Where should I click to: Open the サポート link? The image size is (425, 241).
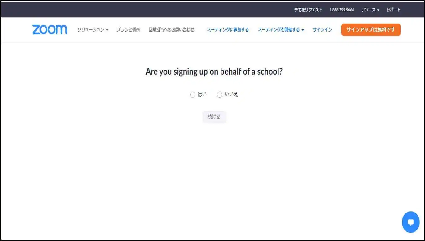click(x=393, y=10)
